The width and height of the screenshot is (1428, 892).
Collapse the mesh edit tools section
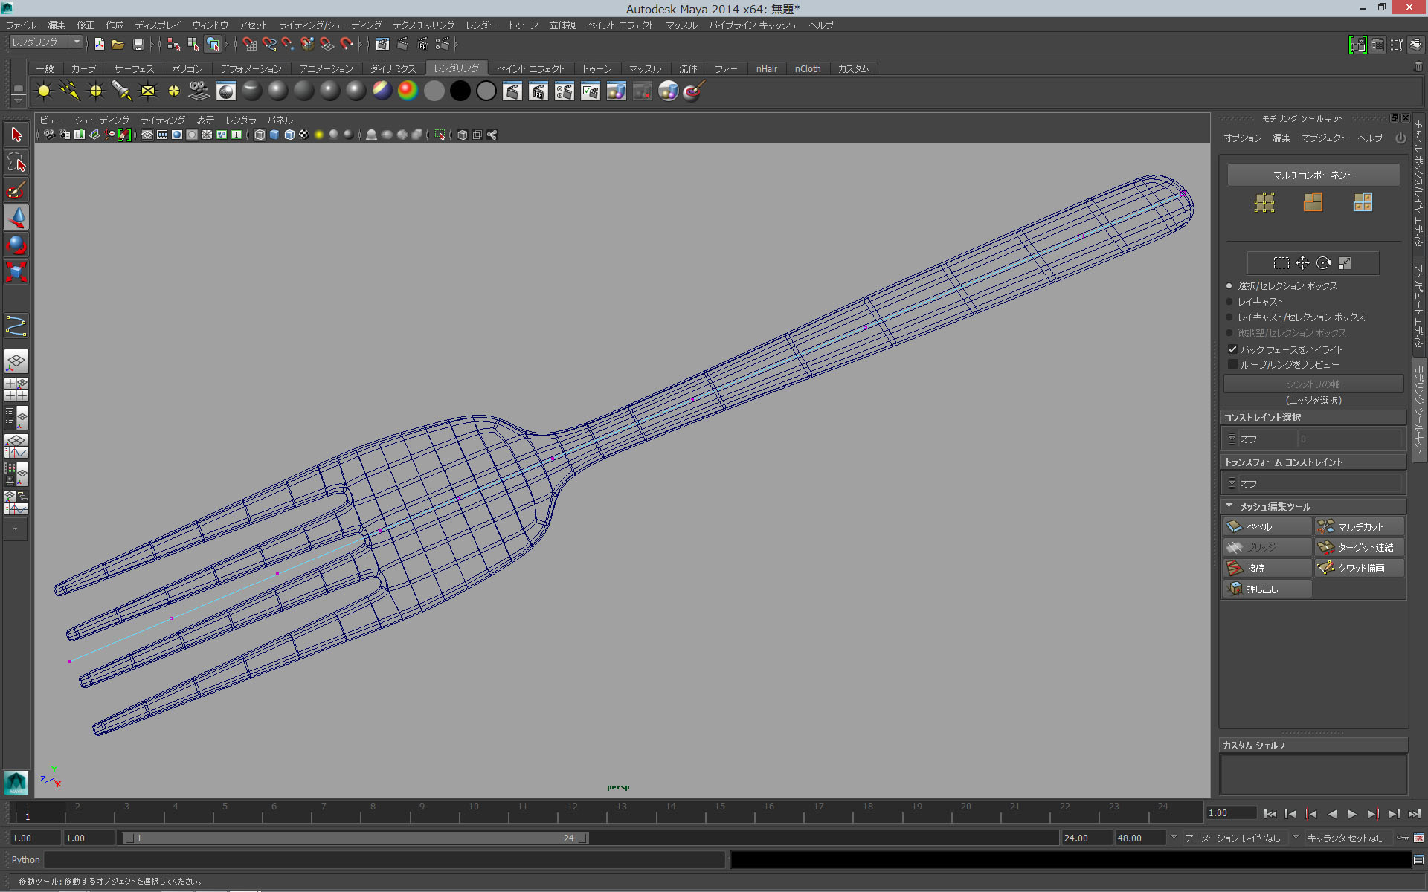coord(1230,506)
